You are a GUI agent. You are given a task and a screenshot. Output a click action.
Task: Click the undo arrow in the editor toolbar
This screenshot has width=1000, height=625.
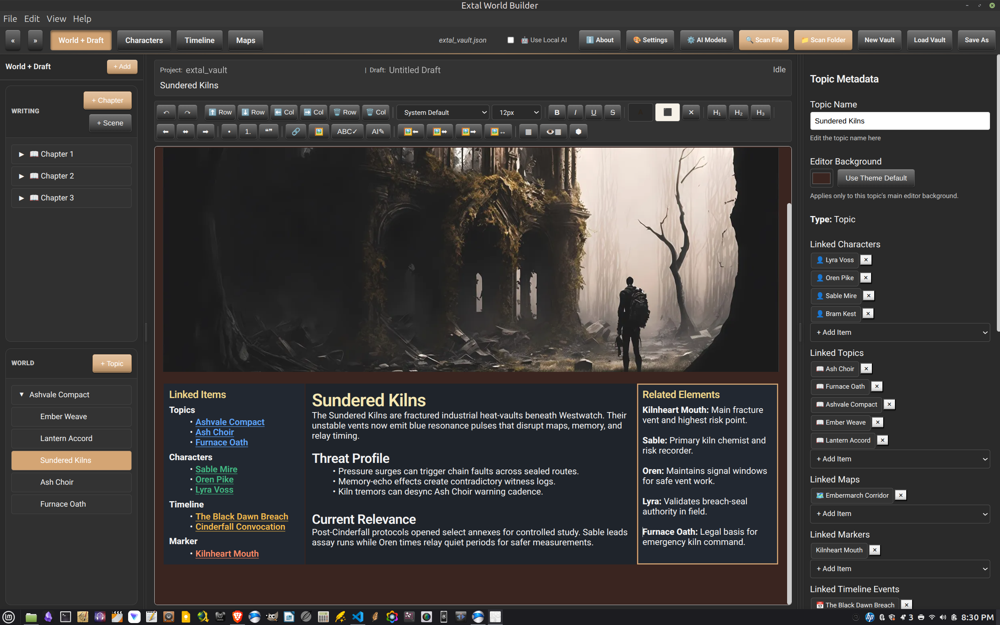[166, 112]
